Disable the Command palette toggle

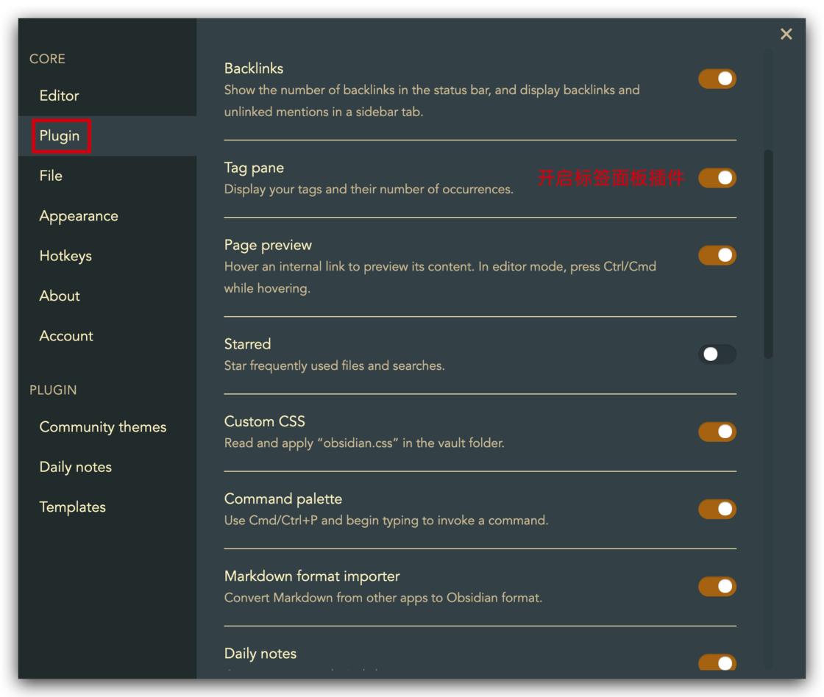[717, 509]
